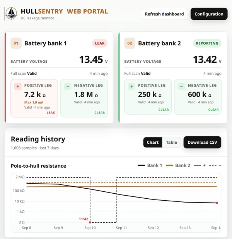Click the Battery bank 1 title
This screenshot has width=232, height=239.
pyautogui.click(x=46, y=43)
